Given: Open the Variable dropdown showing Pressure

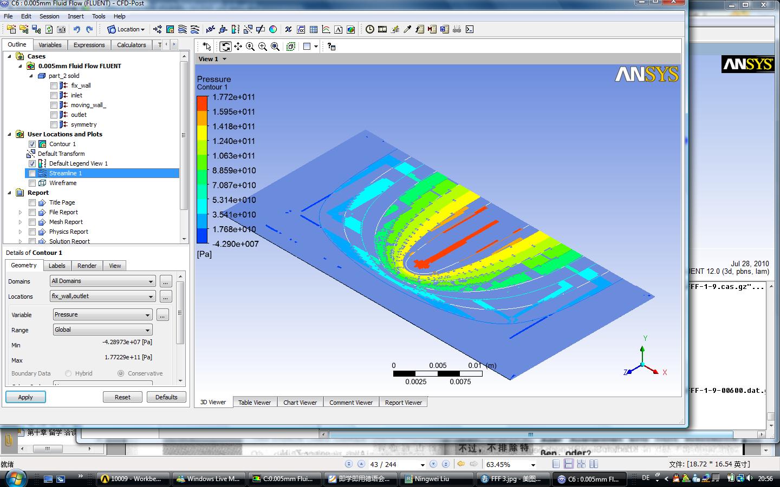Looking at the screenshot, I should (x=103, y=315).
